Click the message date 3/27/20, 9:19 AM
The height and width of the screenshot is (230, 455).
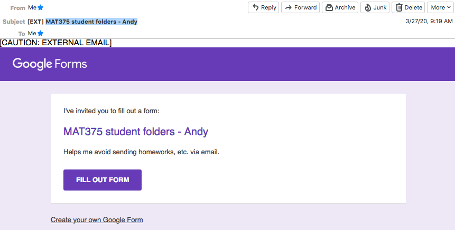[x=429, y=21]
